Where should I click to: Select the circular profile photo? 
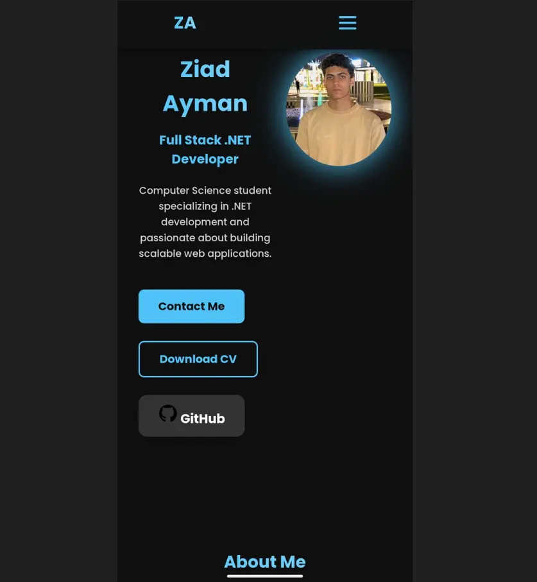click(339, 110)
